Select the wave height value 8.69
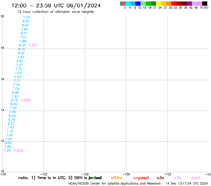The height and width of the screenshot is (186, 211). pos(14,104)
